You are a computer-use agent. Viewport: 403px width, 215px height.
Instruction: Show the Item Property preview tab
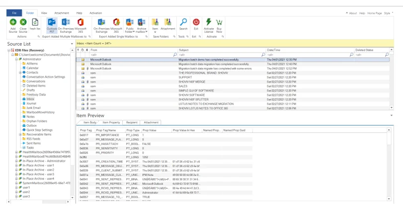coord(111,122)
